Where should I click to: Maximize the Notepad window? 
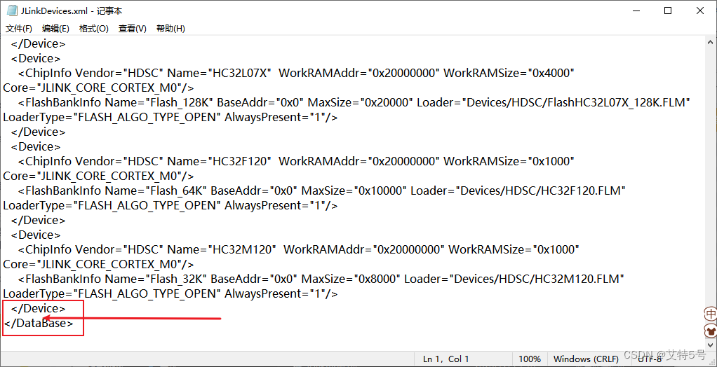(x=668, y=11)
